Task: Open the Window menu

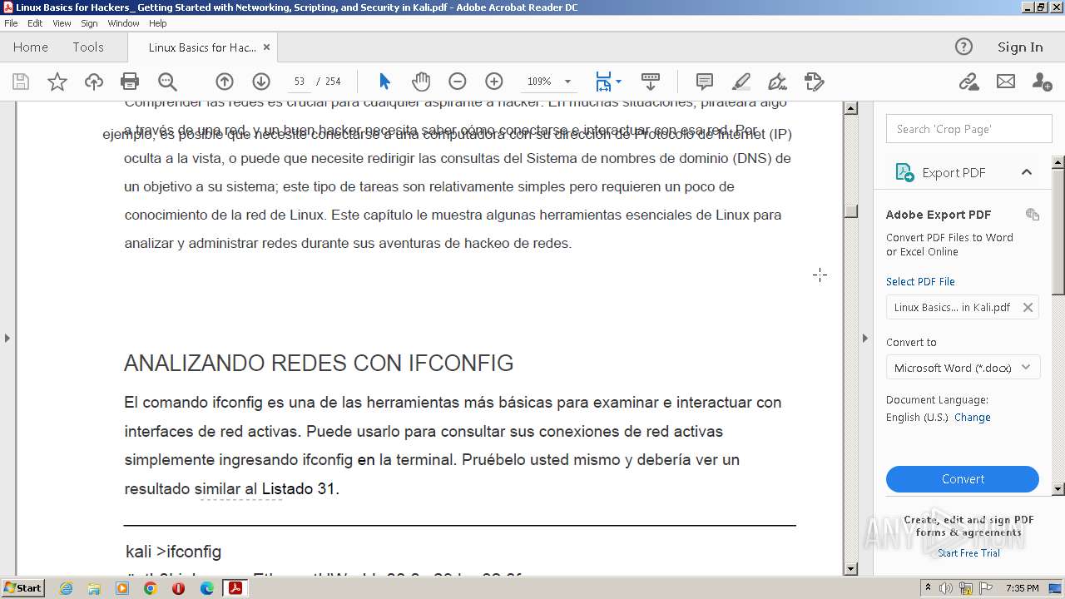Action: point(123,23)
